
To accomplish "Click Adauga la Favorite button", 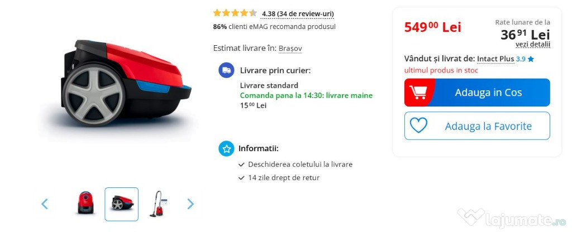I will 477,125.
